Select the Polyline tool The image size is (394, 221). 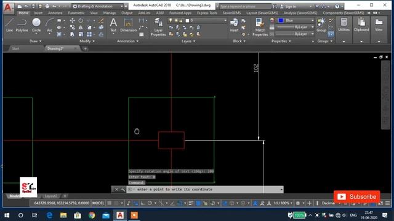(22, 25)
